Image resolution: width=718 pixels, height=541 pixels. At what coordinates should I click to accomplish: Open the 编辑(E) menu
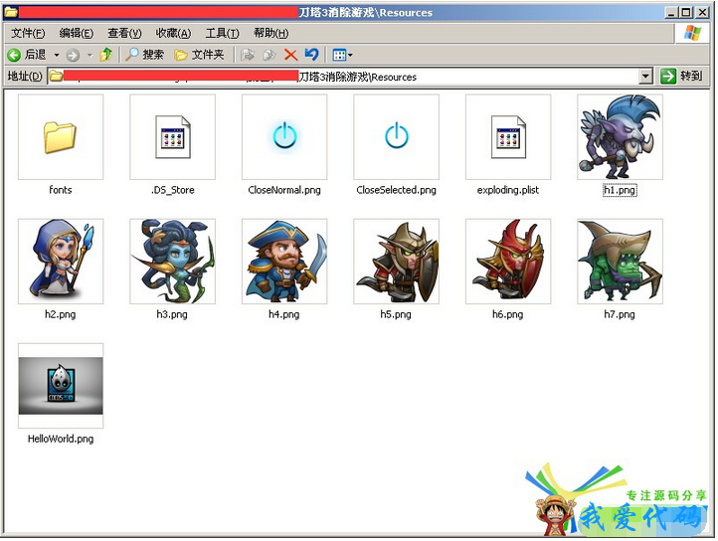[x=76, y=33]
